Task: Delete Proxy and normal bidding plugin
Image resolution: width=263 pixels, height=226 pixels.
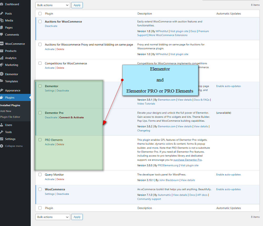Action: [60, 49]
